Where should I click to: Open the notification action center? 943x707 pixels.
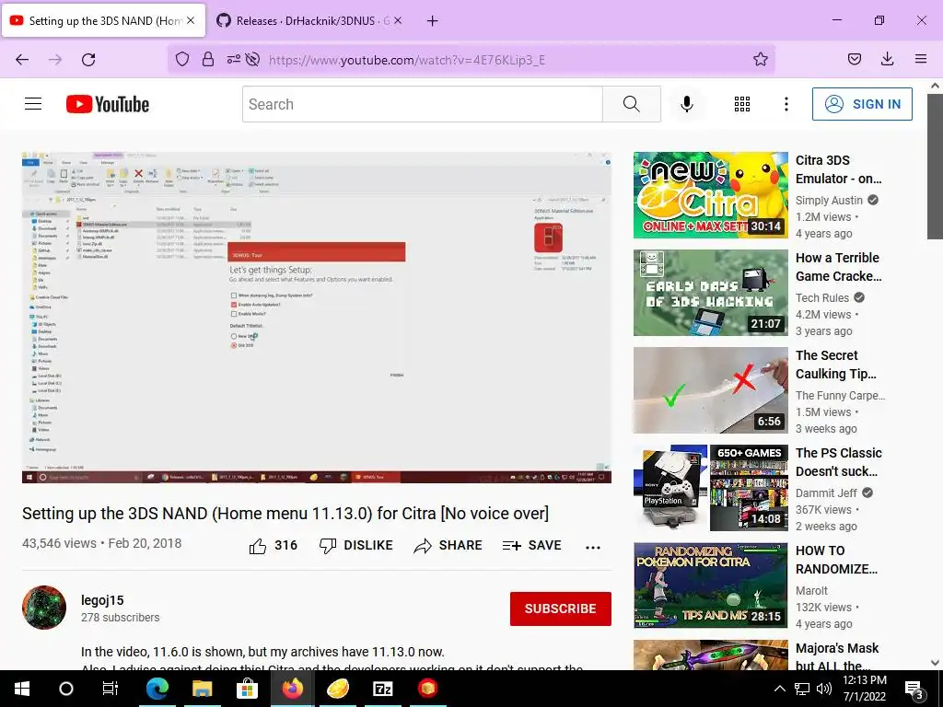coord(914,689)
